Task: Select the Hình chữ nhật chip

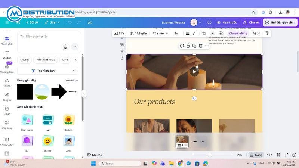Action: point(45,60)
